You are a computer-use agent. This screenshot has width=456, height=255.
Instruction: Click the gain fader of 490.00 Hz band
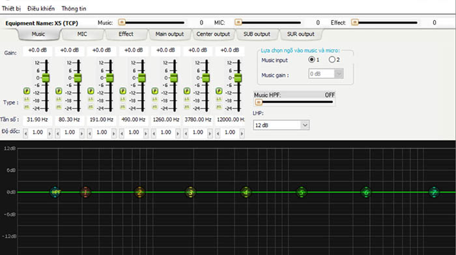(142, 78)
